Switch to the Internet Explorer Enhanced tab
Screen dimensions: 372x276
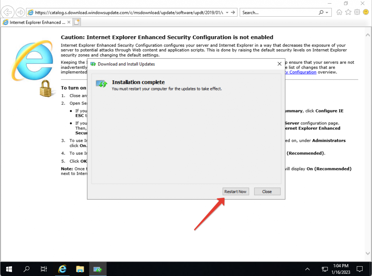click(x=35, y=22)
